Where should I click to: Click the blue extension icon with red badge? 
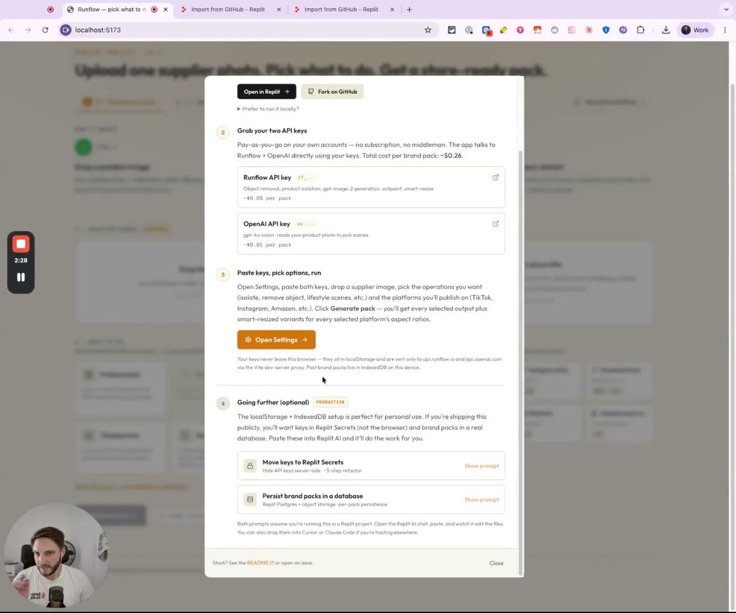pyautogui.click(x=486, y=30)
